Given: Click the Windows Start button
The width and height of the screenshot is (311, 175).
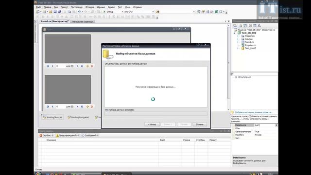Looking at the screenshot, I should pos(38,174).
